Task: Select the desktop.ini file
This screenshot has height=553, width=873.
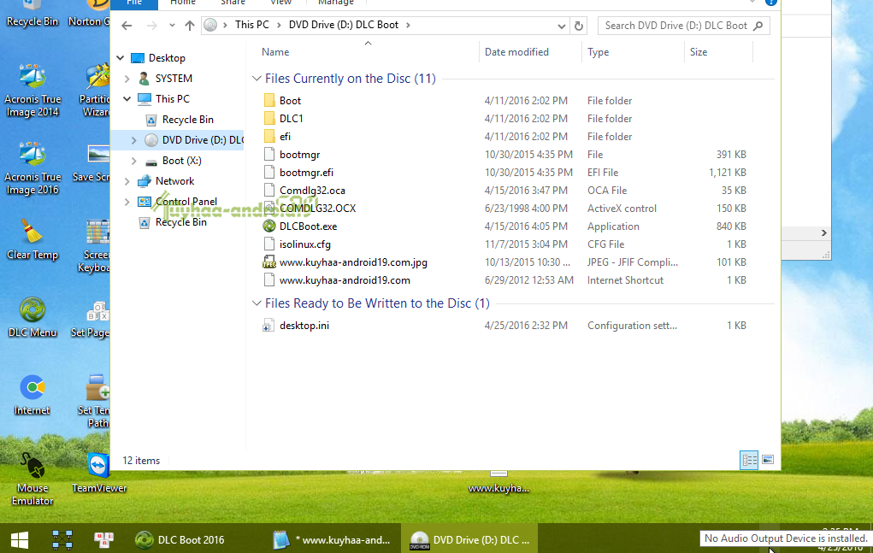Action: (x=304, y=326)
